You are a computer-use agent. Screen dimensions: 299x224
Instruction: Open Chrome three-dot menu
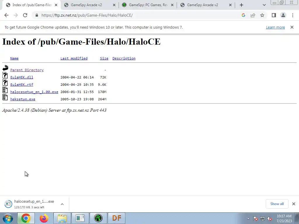click(x=293, y=15)
